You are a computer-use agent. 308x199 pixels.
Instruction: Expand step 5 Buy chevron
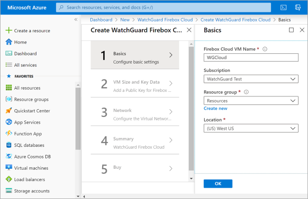point(171,168)
